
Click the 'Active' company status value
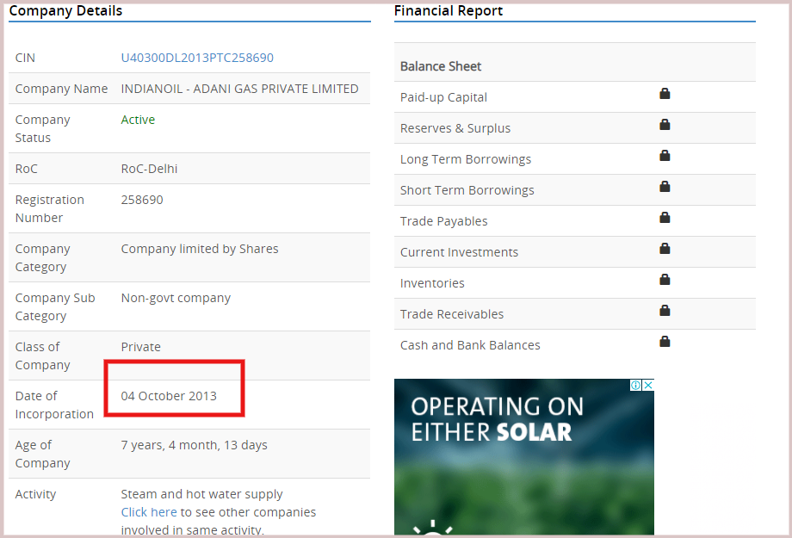138,120
